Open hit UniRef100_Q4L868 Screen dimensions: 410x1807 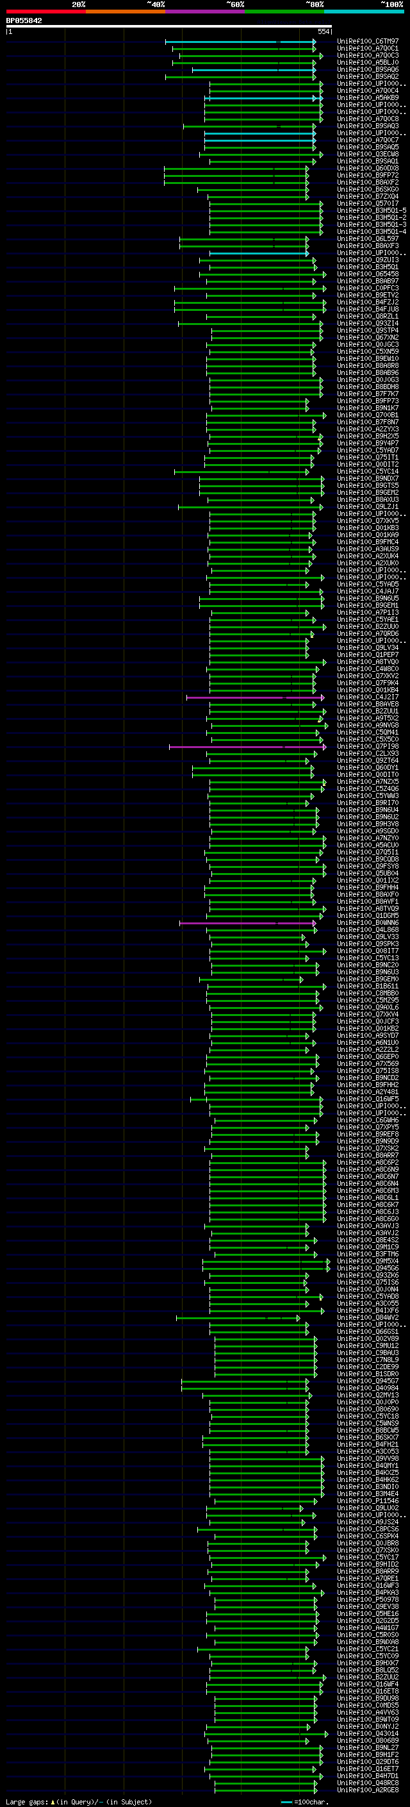[368, 930]
